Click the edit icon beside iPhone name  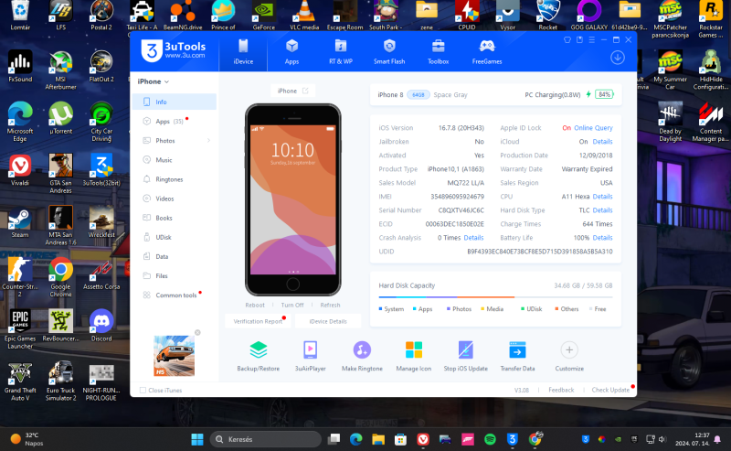pos(305,91)
